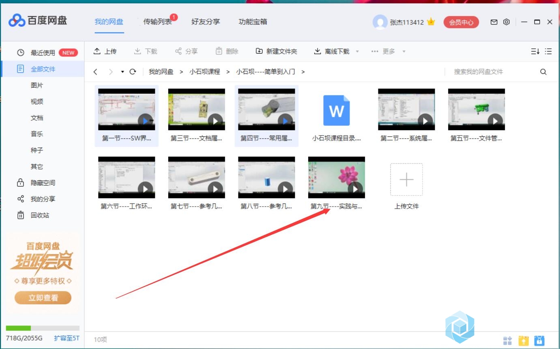
Task: Open the 功能宝箱 tab
Action: click(x=253, y=22)
